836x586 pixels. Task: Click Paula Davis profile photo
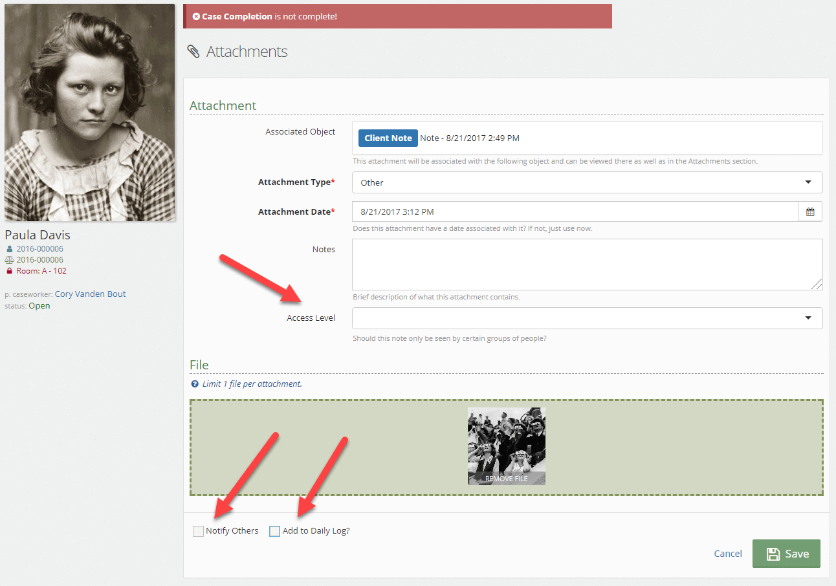point(89,113)
